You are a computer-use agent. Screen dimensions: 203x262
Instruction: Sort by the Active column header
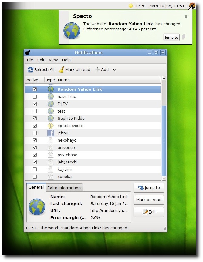tap(35, 80)
